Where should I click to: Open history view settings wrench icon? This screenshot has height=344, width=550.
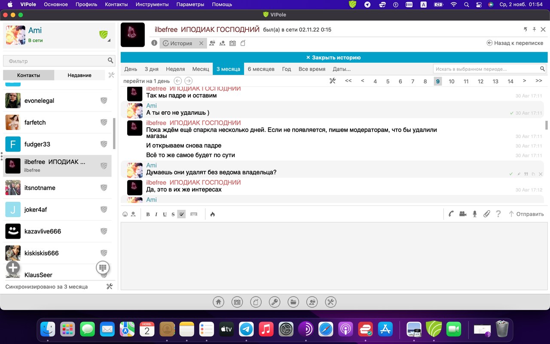332,81
